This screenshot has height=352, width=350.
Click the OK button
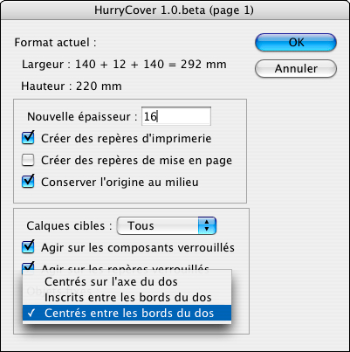(296, 43)
